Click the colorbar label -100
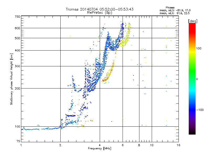 (x=200, y=110)
